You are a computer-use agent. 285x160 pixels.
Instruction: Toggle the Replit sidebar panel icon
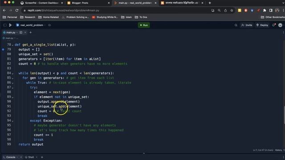pyautogui.click(x=5, y=25)
